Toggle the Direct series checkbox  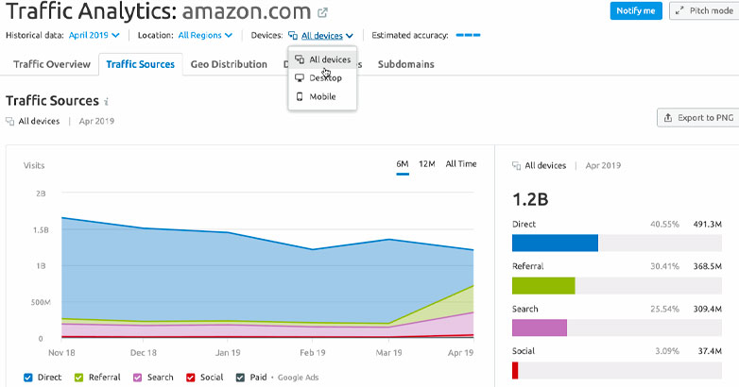pyautogui.click(x=28, y=377)
